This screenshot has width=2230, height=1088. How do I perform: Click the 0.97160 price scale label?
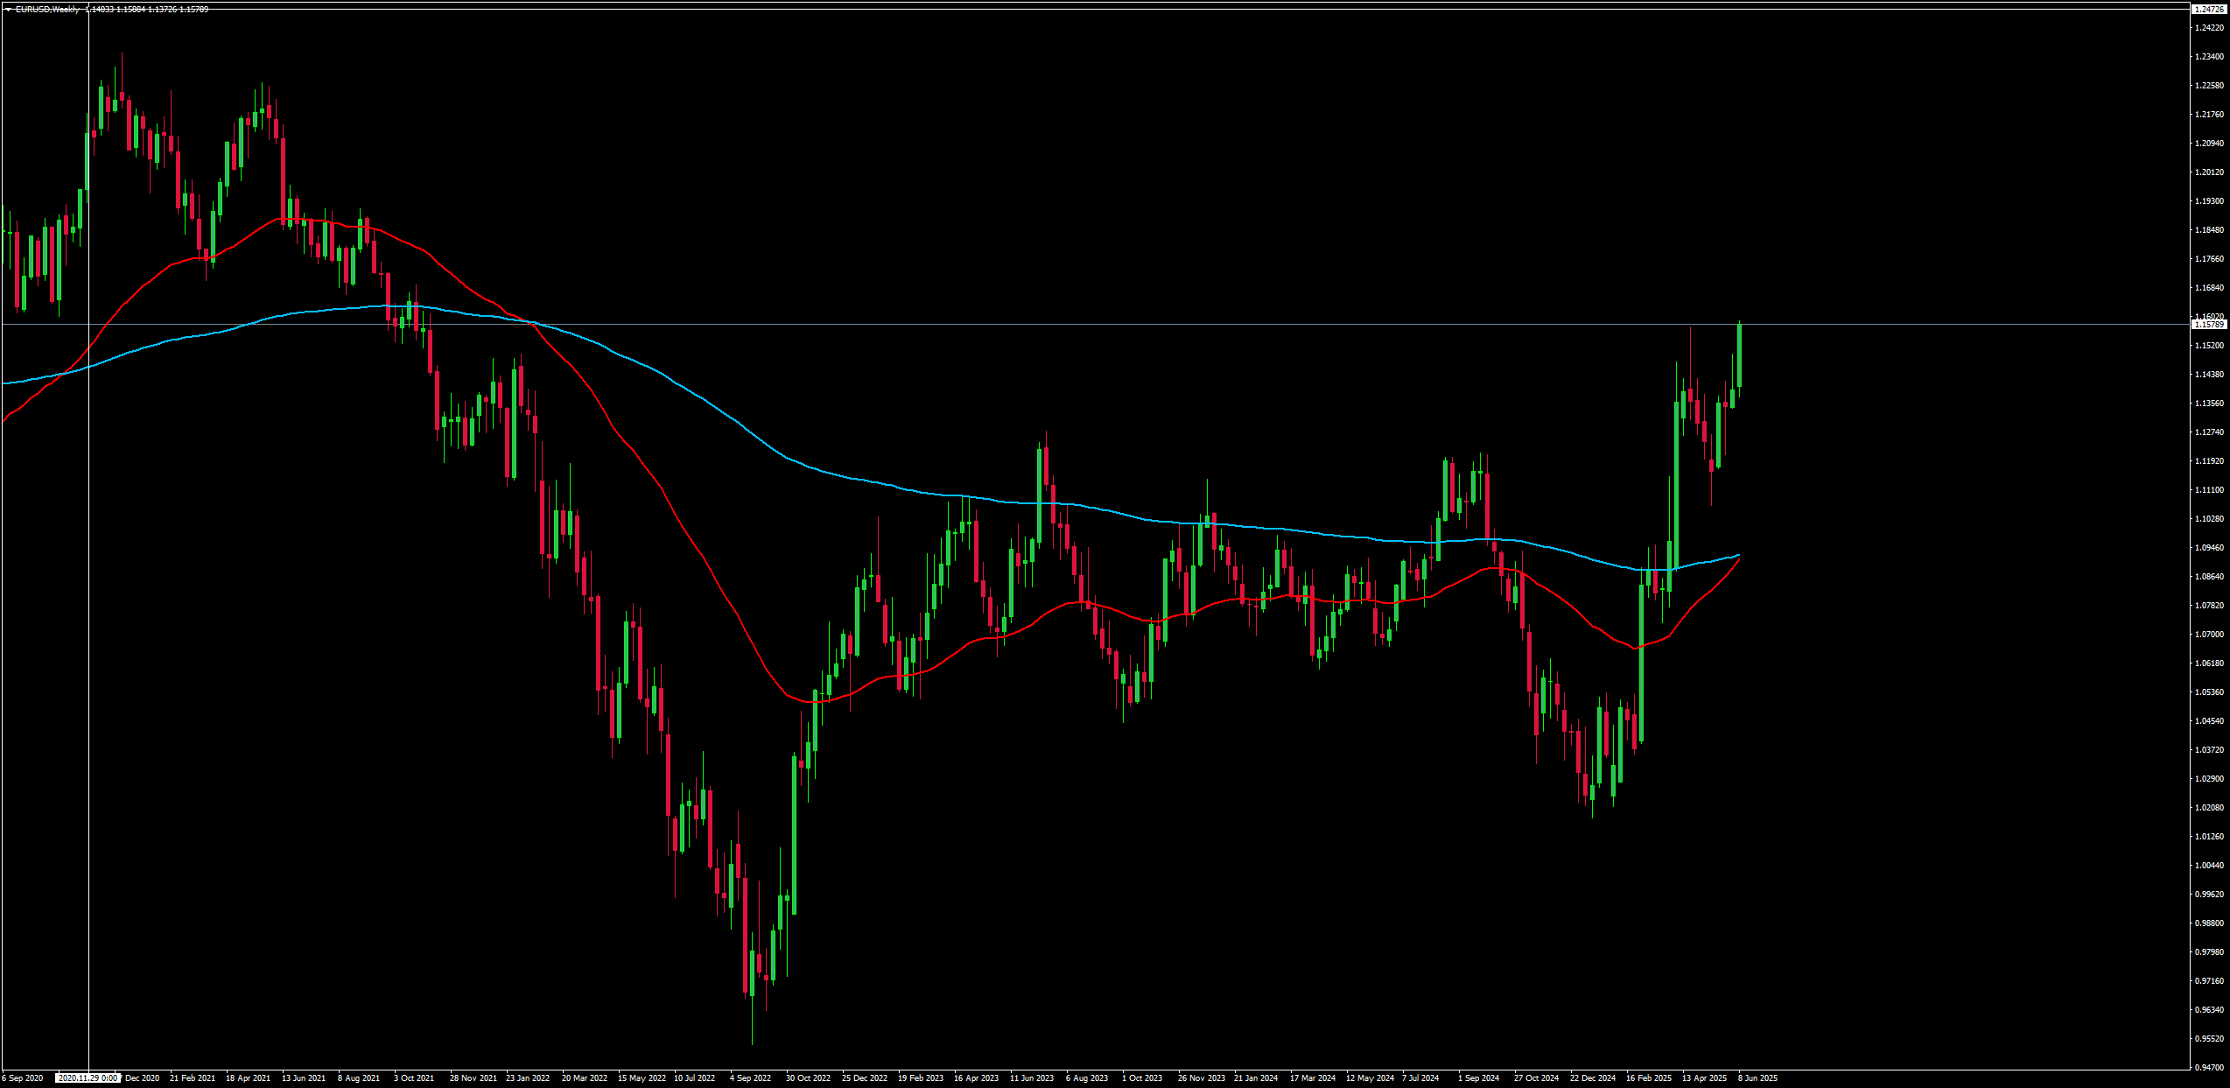click(2209, 981)
